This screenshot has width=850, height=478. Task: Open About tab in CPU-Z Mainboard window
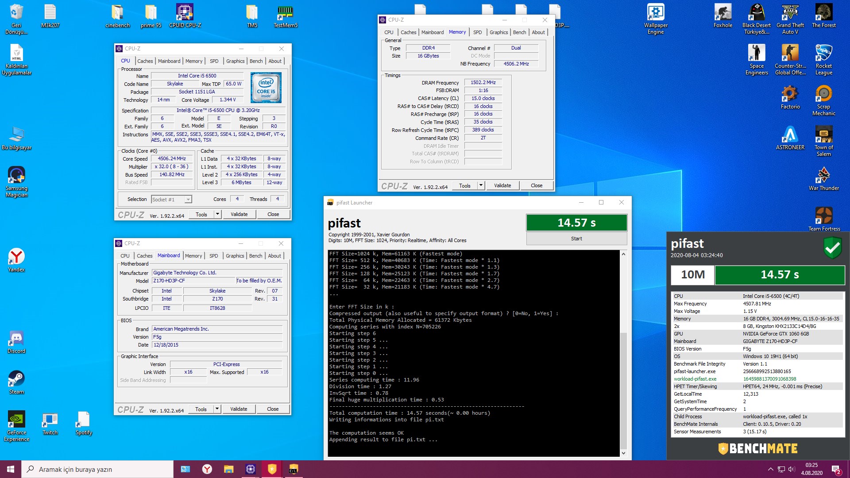pos(274,256)
